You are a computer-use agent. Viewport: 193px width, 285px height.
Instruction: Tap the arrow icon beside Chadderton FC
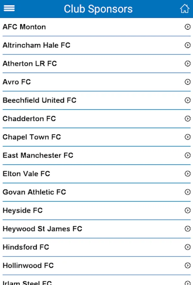click(x=188, y=118)
